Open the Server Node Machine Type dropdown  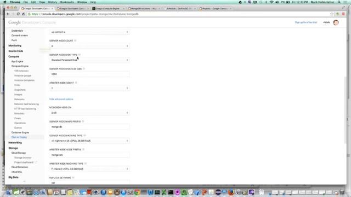point(89,141)
